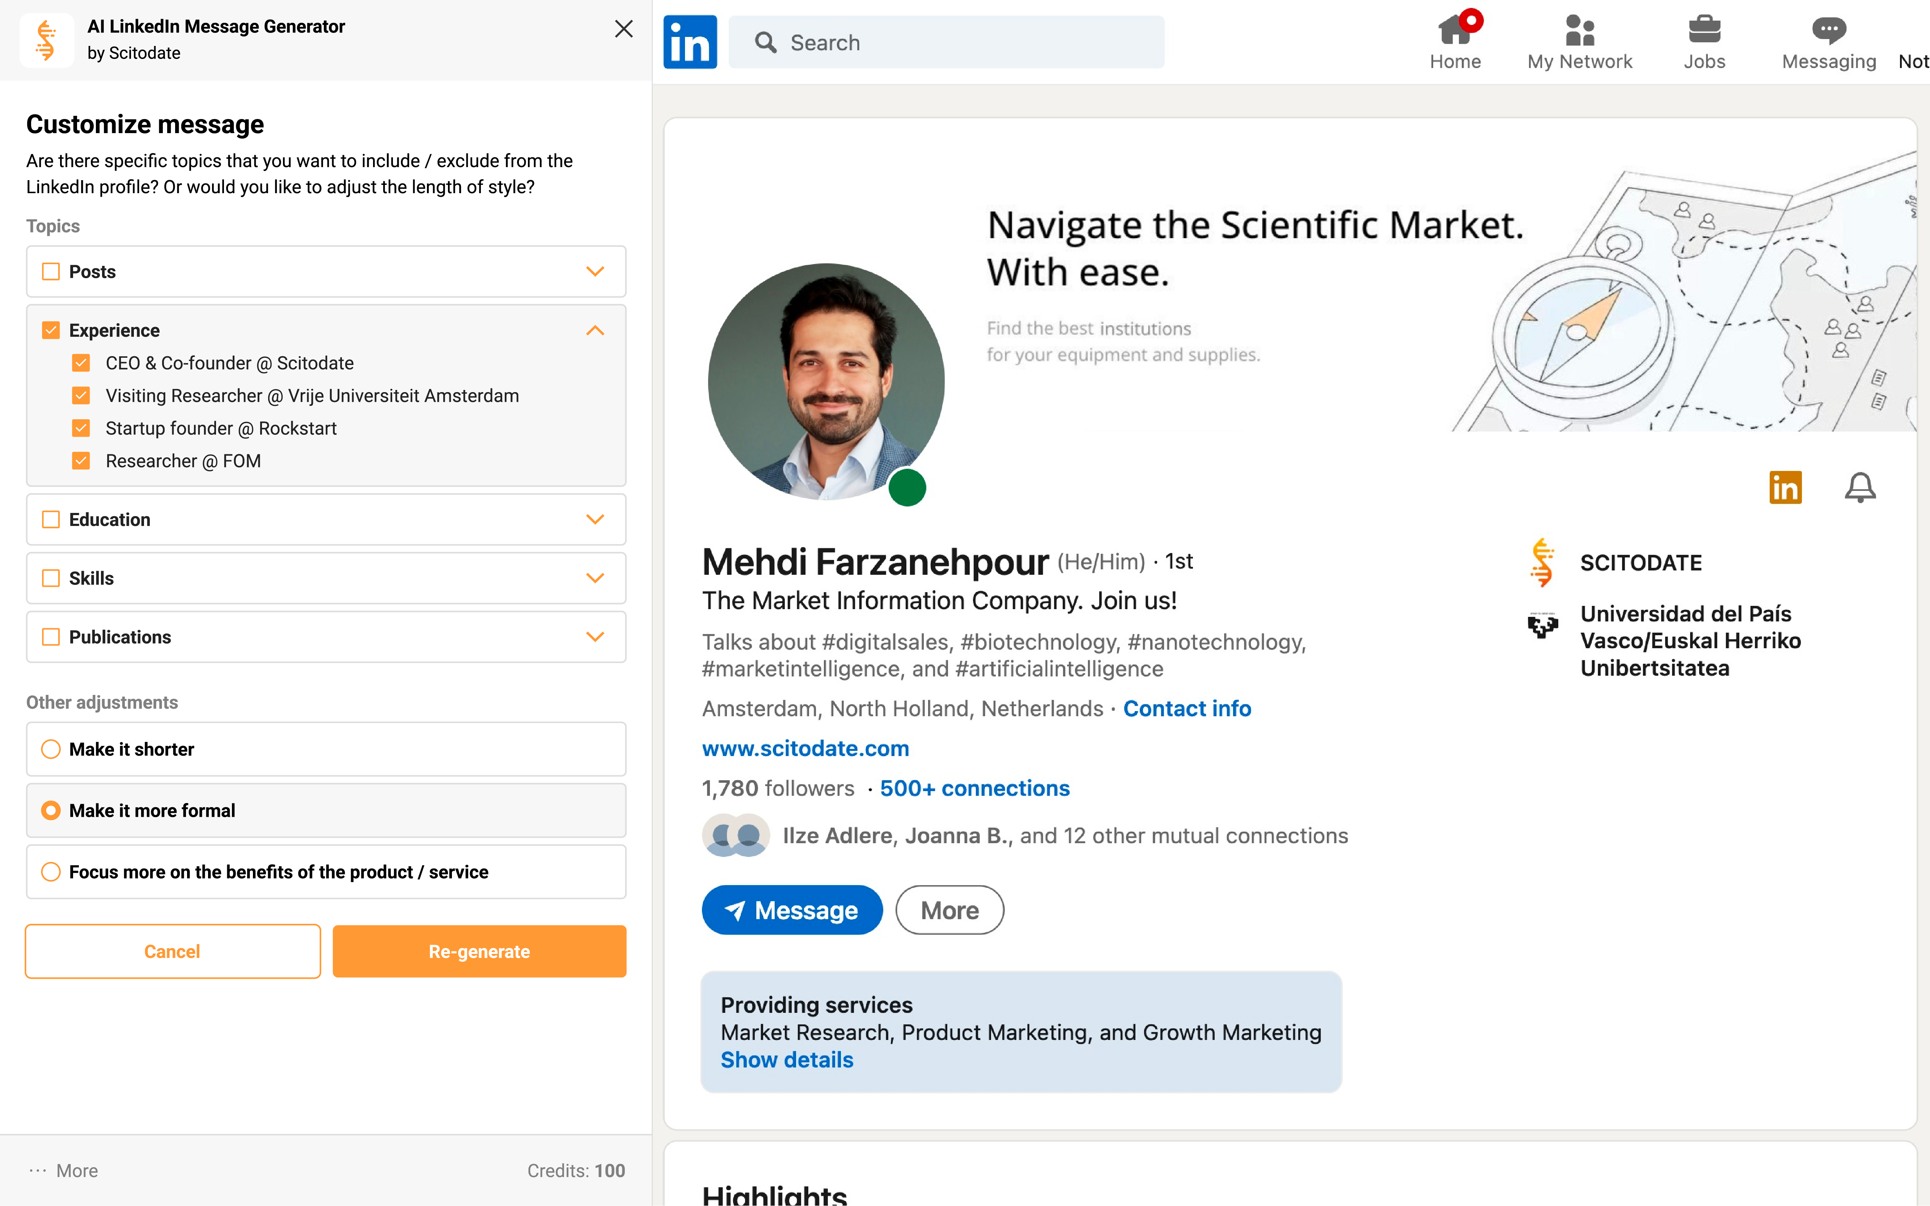Collapse the Experience section chevron
The height and width of the screenshot is (1206, 1930).
pyautogui.click(x=595, y=330)
